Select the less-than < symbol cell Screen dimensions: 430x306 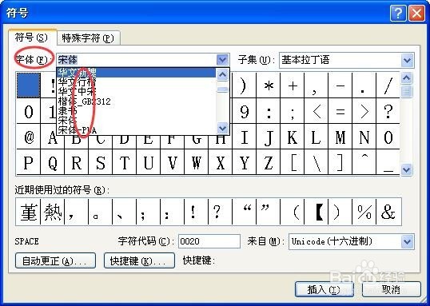[x=317, y=111]
